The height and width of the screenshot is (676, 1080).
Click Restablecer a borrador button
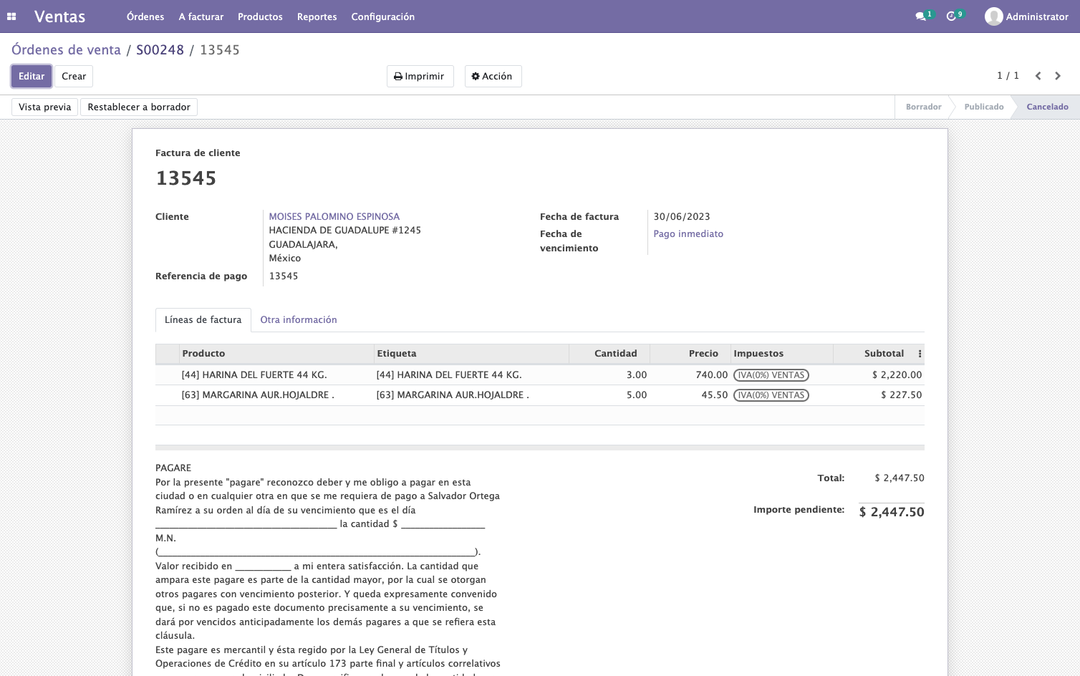[x=139, y=107]
